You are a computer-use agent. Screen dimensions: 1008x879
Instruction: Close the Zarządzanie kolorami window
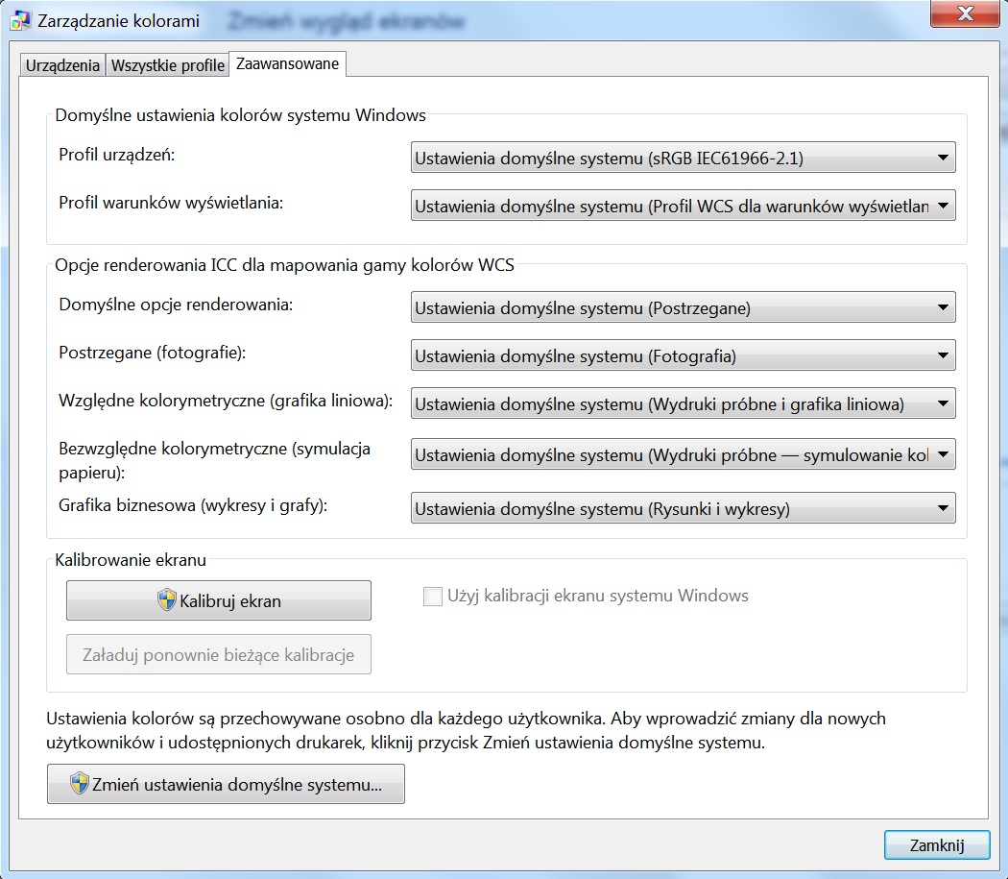coord(964,13)
